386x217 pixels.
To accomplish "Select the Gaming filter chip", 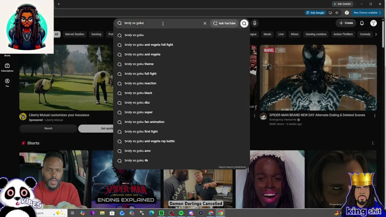I will (x=96, y=34).
